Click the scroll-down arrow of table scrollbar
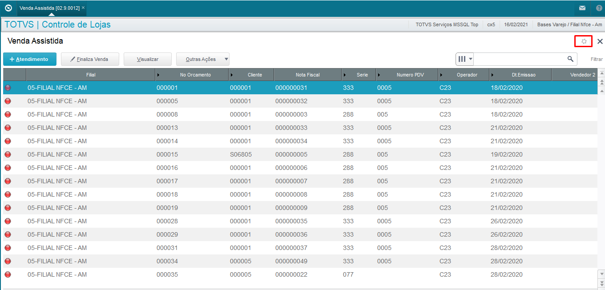605x290 pixels. pos(602,274)
